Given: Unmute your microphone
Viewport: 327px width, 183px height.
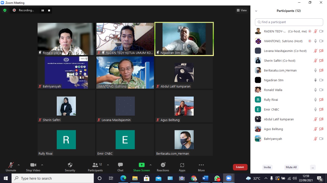Looking at the screenshot, I should 11,167.
